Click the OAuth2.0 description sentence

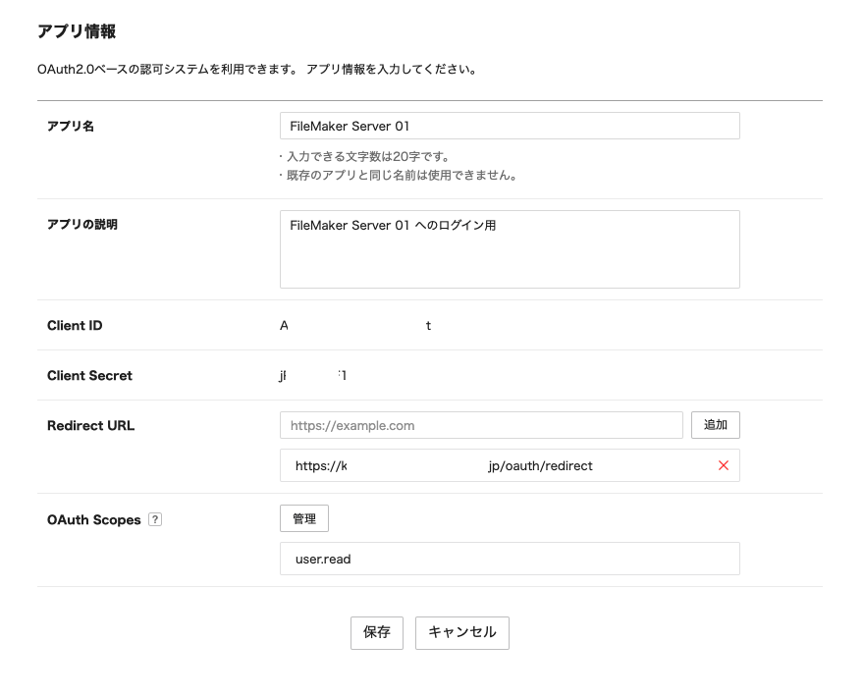point(257,70)
